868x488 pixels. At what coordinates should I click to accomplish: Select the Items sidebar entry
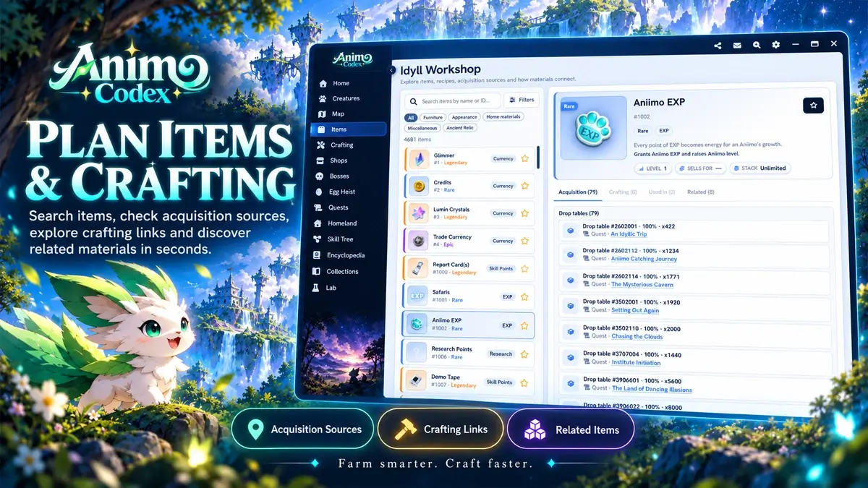(x=349, y=129)
